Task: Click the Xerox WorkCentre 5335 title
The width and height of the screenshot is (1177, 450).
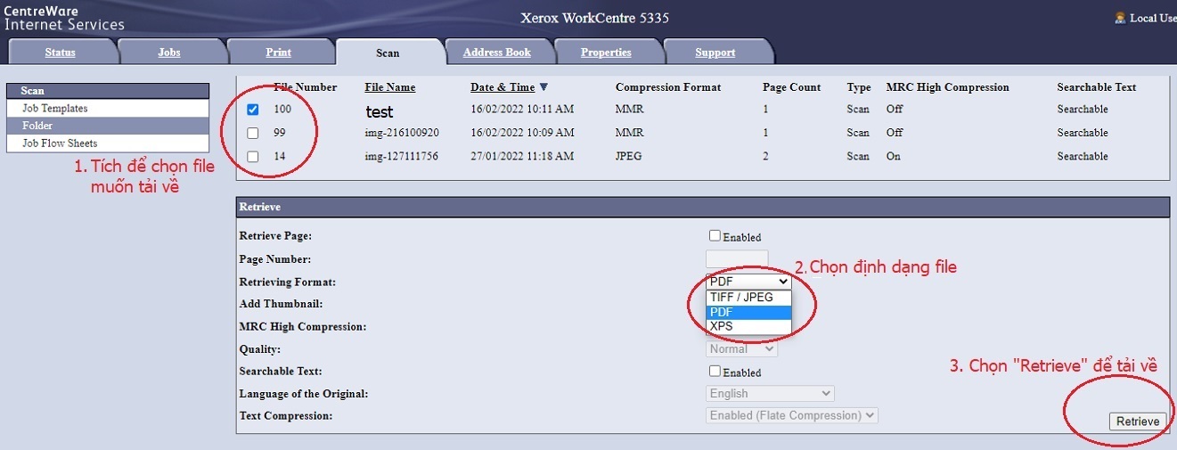Action: coord(594,18)
